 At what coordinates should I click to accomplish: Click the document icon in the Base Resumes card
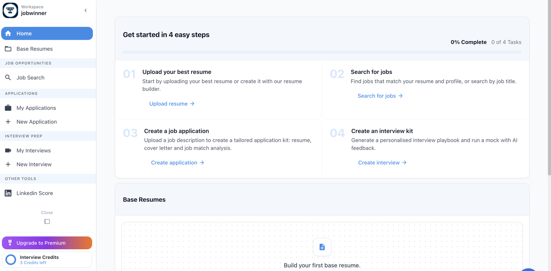[x=322, y=247]
